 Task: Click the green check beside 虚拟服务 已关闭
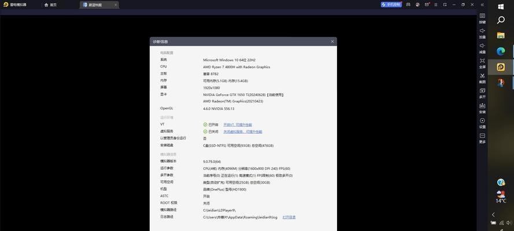coord(205,132)
